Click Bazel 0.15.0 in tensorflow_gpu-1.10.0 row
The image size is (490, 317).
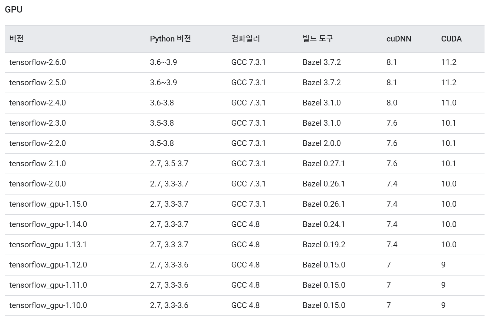pyautogui.click(x=324, y=305)
